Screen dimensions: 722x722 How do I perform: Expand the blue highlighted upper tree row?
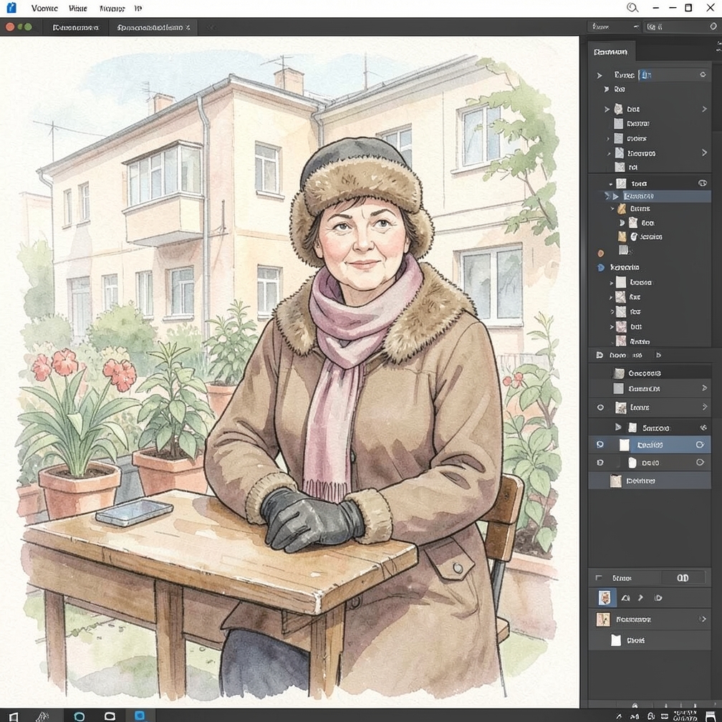pyautogui.click(x=615, y=196)
